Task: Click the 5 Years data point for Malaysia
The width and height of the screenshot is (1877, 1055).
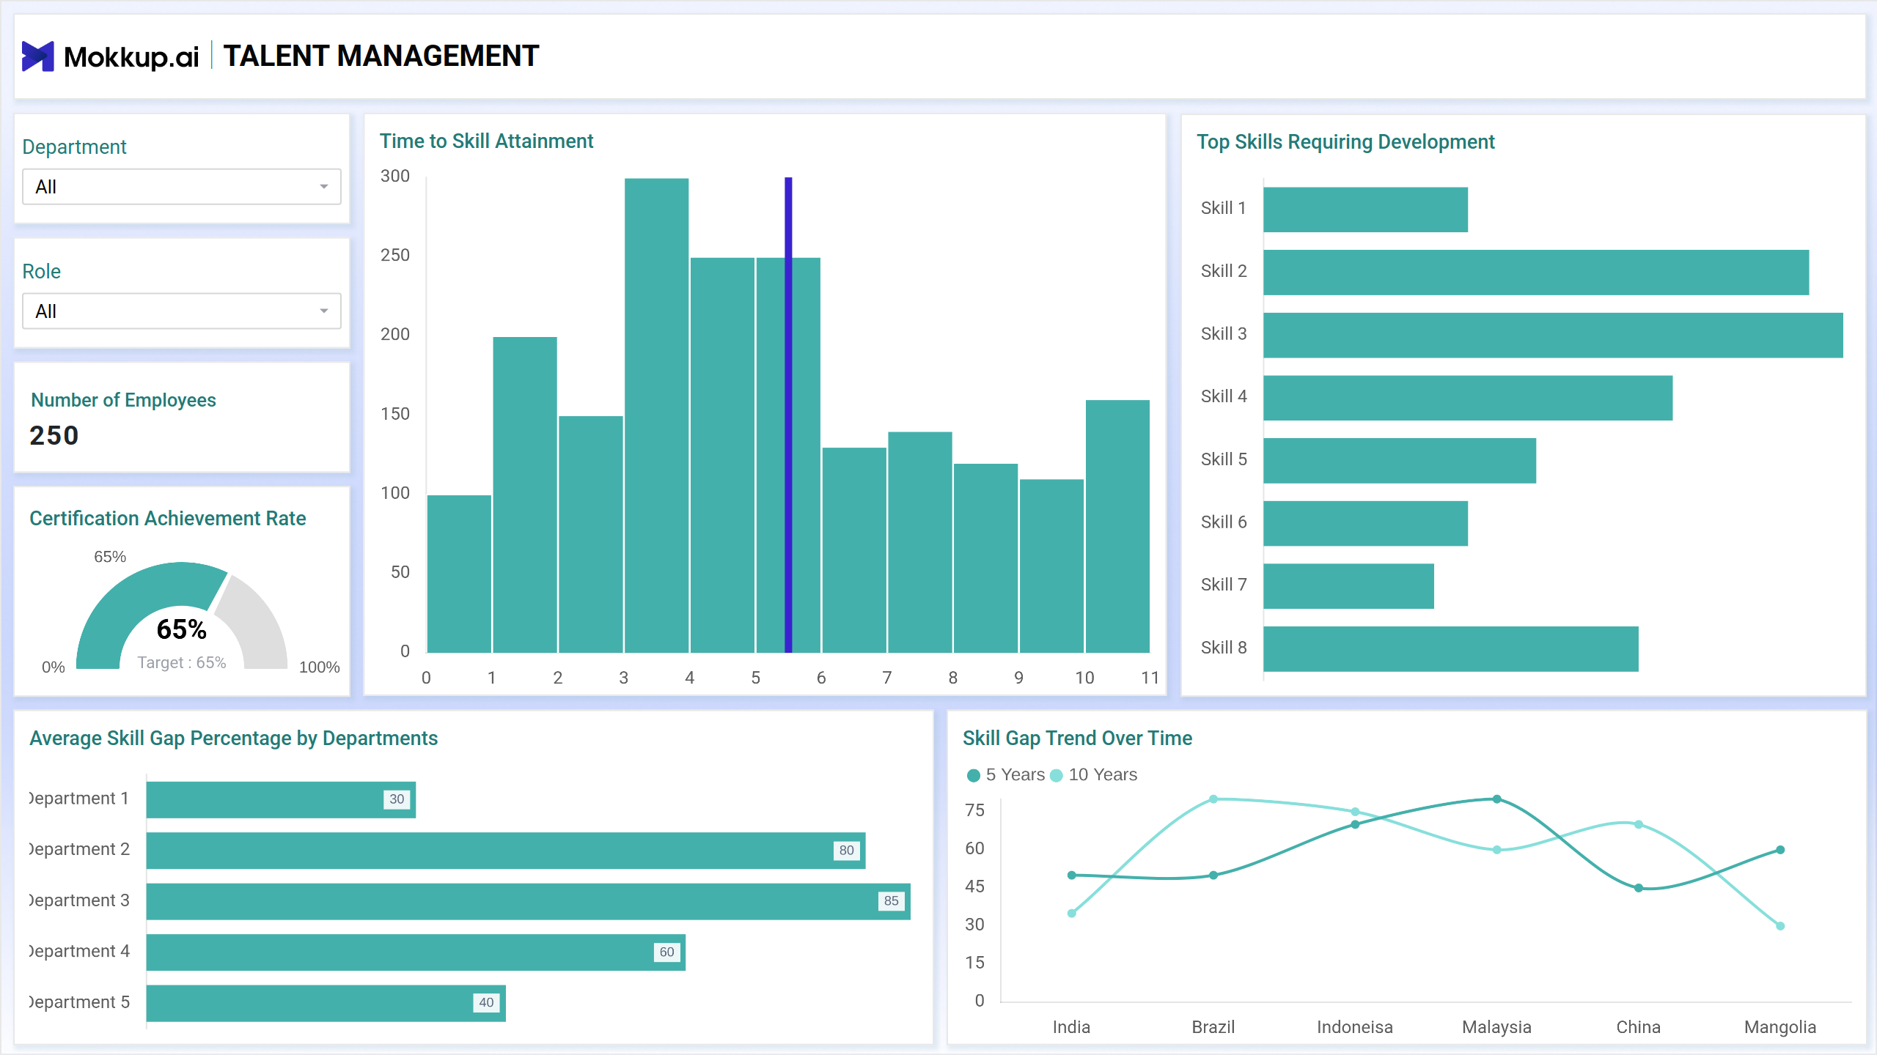Action: 1497,799
